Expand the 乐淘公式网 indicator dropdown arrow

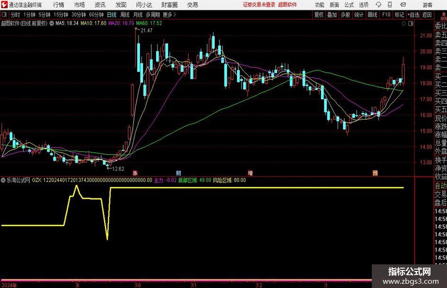click(3, 180)
